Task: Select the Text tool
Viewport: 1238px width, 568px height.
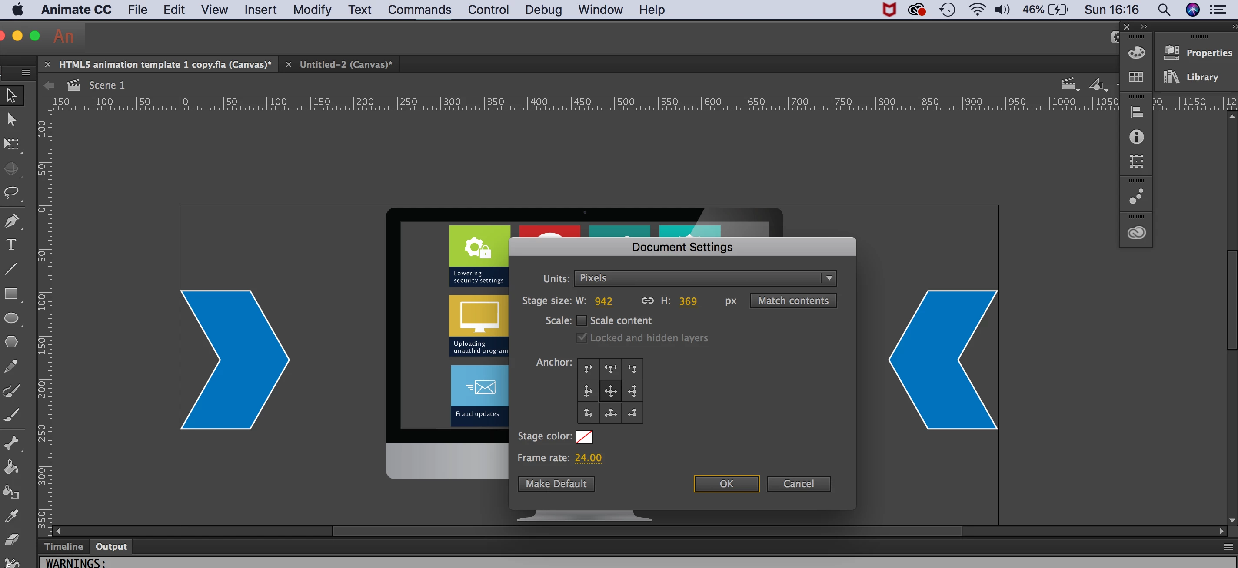Action: point(11,245)
